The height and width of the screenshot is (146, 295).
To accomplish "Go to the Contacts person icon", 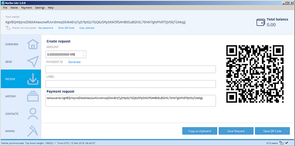I will 33,114.
